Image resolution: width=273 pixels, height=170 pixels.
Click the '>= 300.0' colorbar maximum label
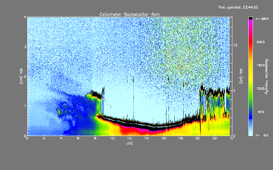(262, 19)
